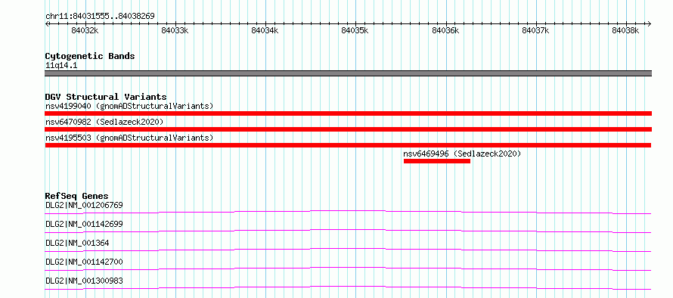The width and height of the screenshot is (673, 298).
Task: Click the 84033k ruler tick label
Action: point(175,30)
